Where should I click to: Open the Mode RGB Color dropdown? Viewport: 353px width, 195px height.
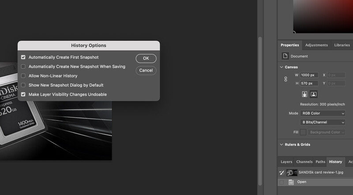click(x=323, y=113)
